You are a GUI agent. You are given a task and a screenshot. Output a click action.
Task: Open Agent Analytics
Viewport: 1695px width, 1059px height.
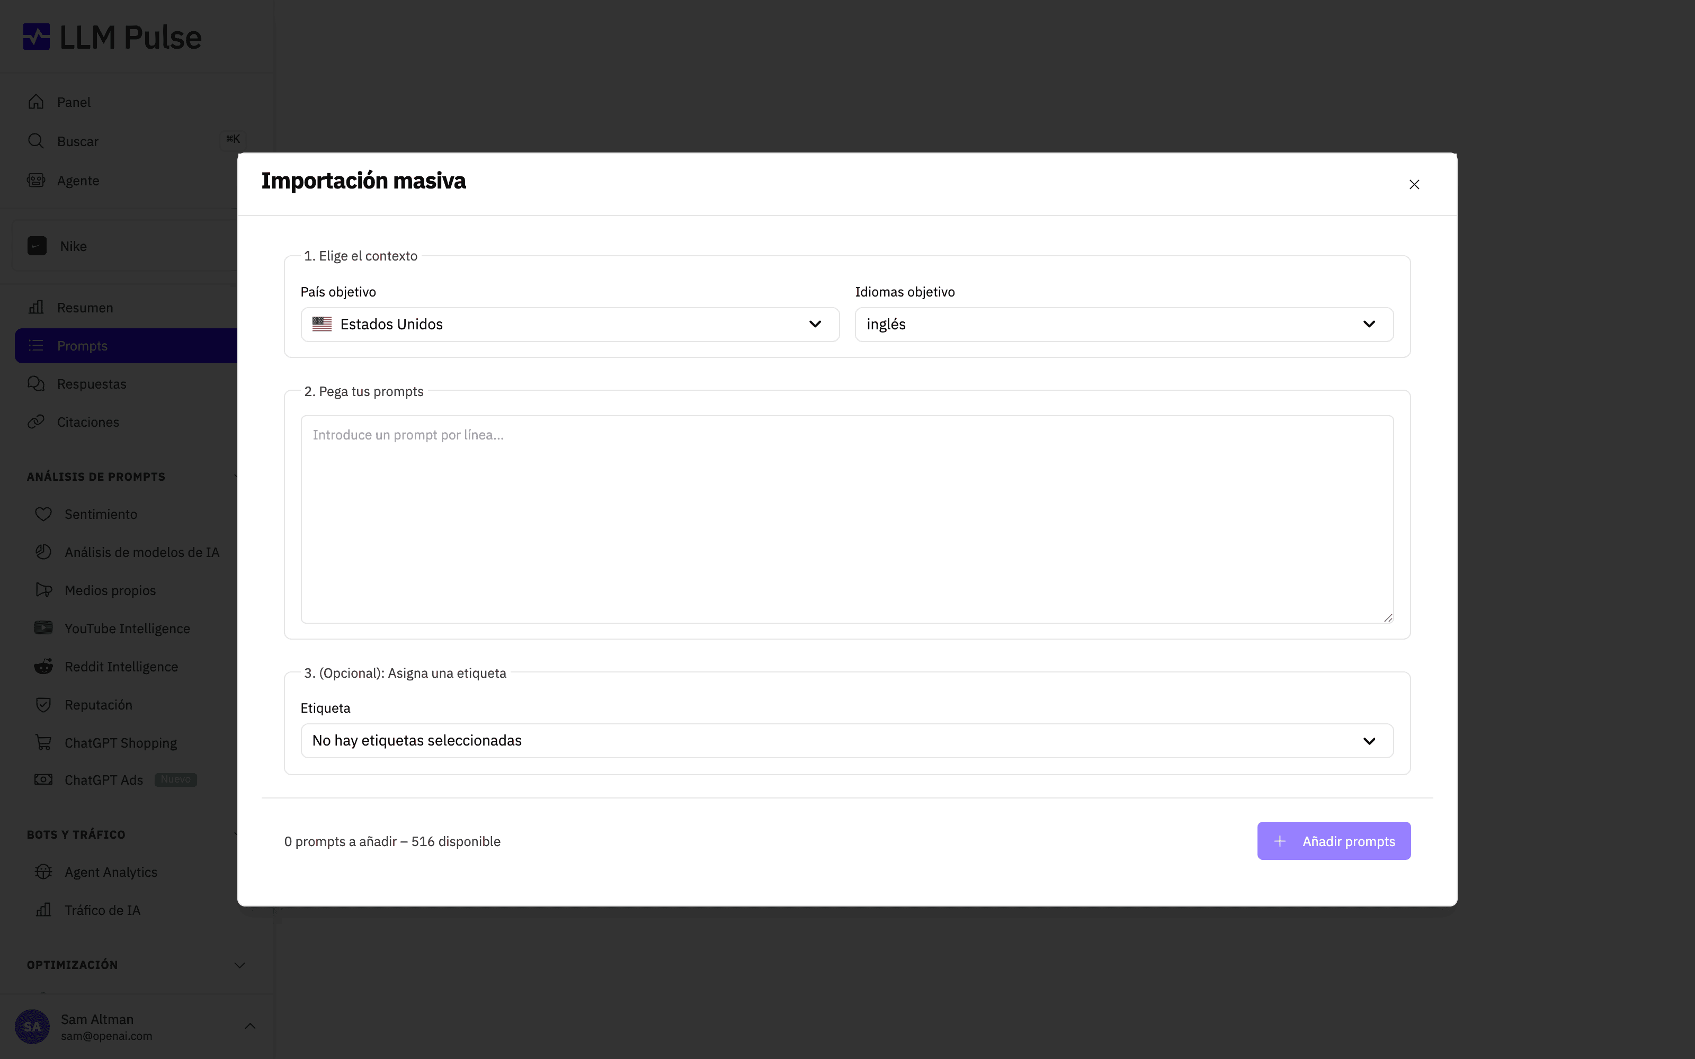click(111, 872)
